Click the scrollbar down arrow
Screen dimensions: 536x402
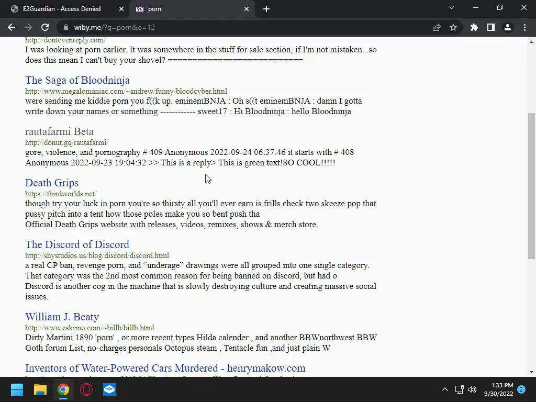[531, 372]
